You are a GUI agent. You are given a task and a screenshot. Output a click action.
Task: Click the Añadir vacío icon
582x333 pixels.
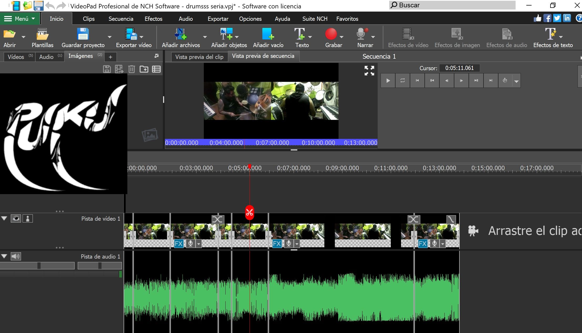[268, 34]
